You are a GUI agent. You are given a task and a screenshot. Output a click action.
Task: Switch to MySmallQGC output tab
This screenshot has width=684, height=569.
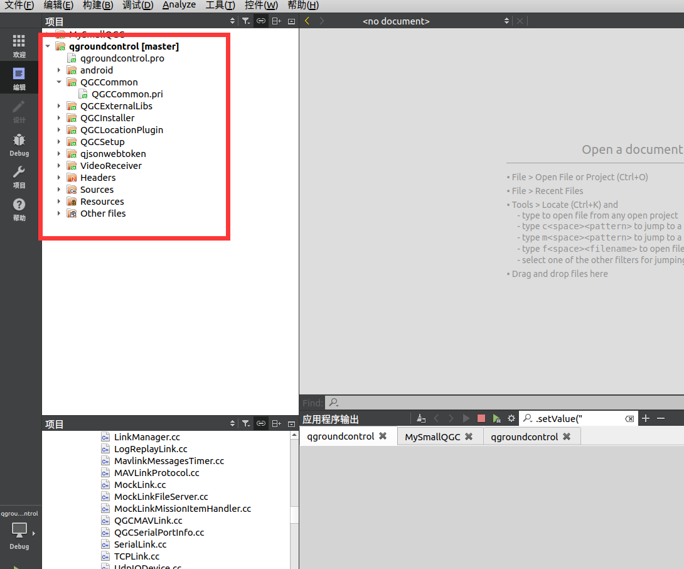(x=432, y=436)
